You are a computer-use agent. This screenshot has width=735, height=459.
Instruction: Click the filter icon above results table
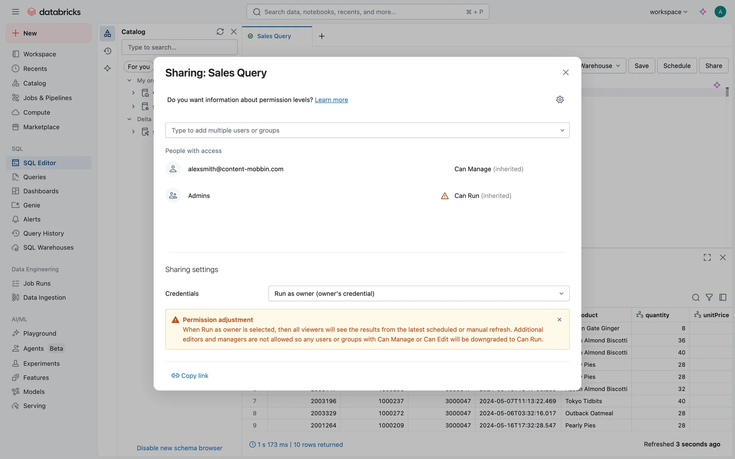coord(709,297)
